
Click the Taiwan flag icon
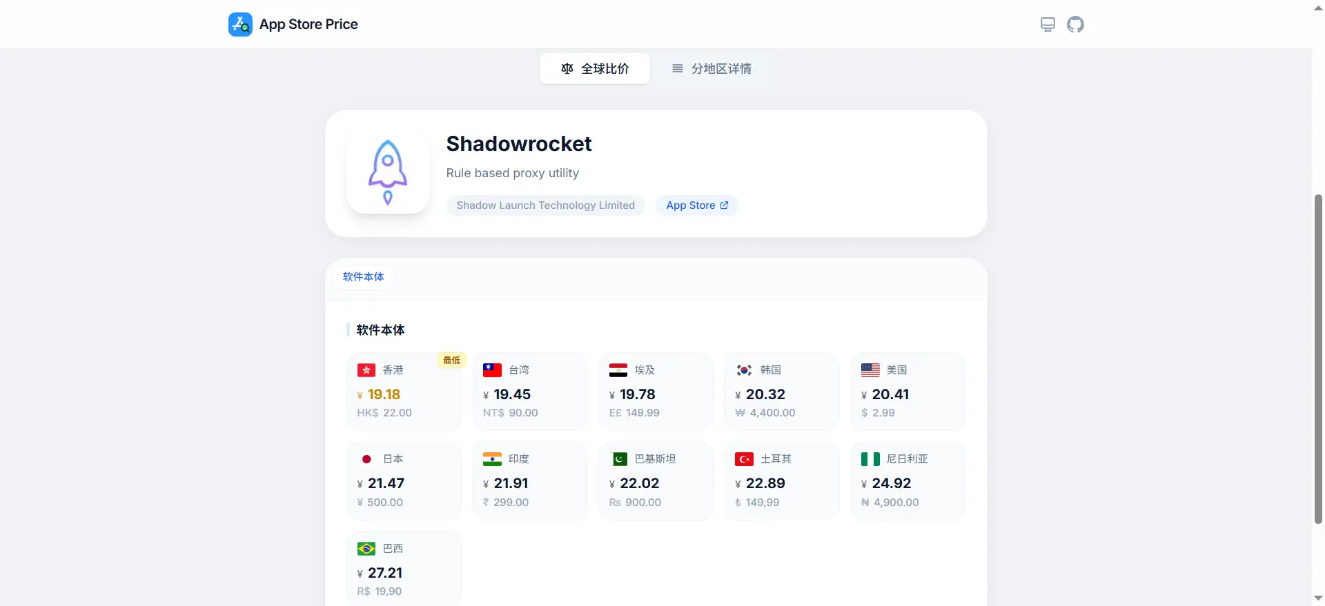pyautogui.click(x=492, y=370)
